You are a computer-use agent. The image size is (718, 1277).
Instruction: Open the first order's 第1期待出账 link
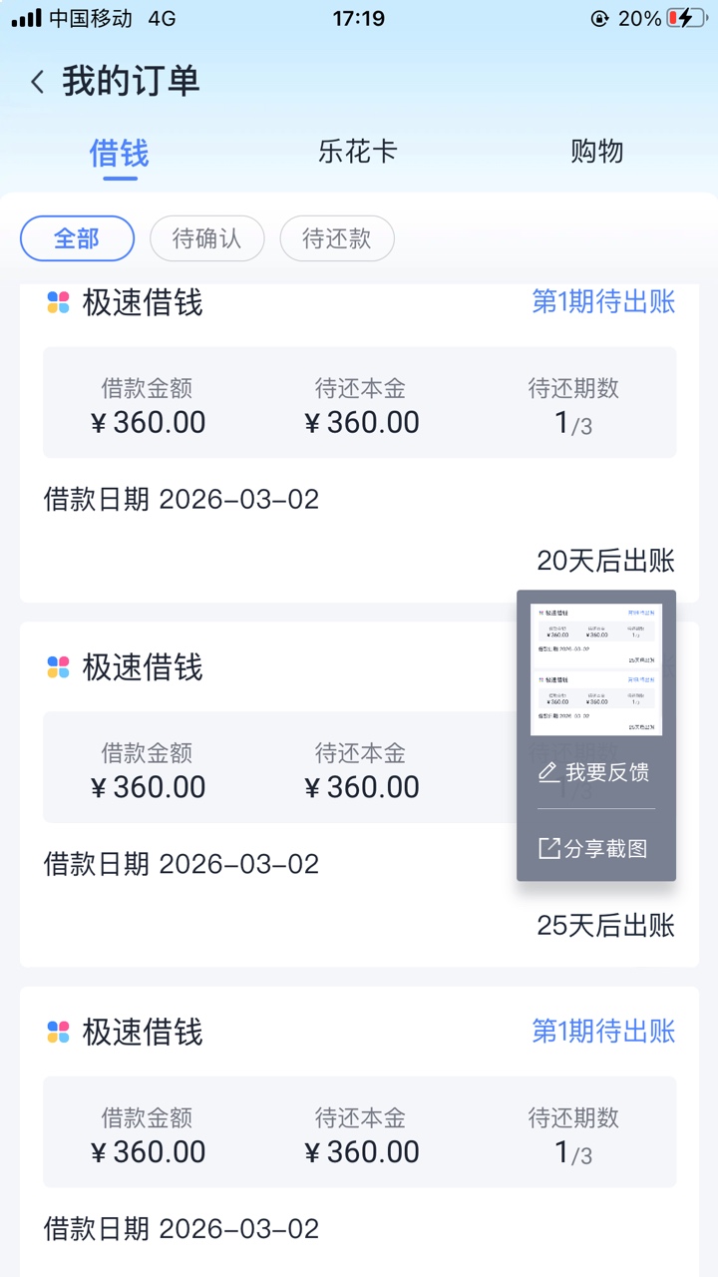pyautogui.click(x=603, y=302)
